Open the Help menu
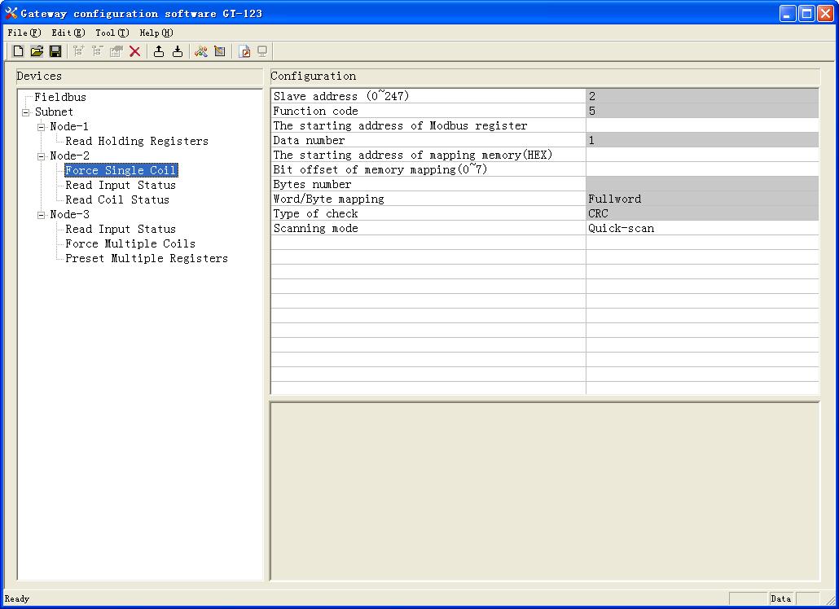 (156, 33)
